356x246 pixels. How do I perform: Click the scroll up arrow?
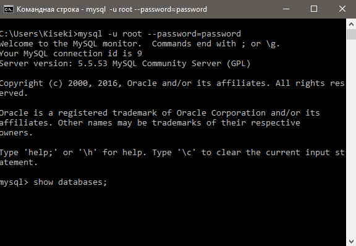351,24
